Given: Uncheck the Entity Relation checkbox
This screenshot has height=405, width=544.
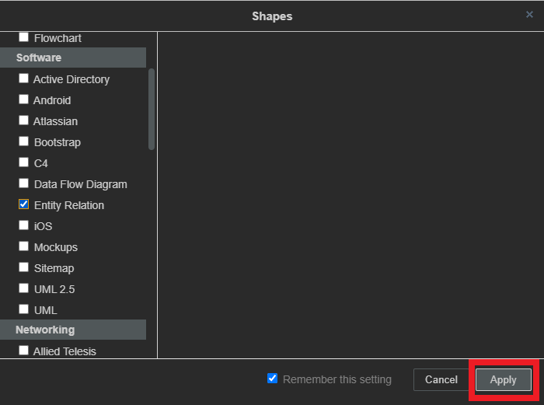Looking at the screenshot, I should pyautogui.click(x=23, y=204).
